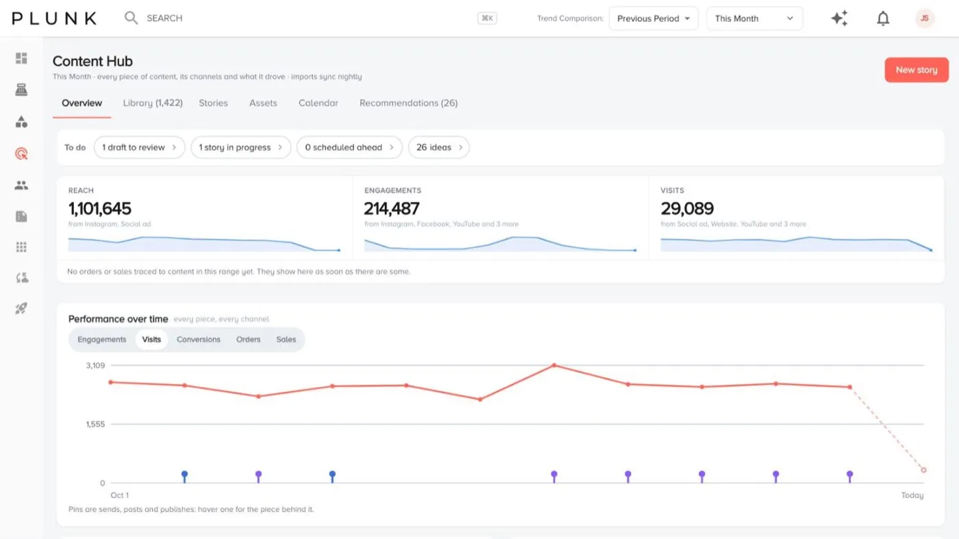Open the dashboard grid icon in sidebar
Screen dimensions: 959x539
(21, 58)
